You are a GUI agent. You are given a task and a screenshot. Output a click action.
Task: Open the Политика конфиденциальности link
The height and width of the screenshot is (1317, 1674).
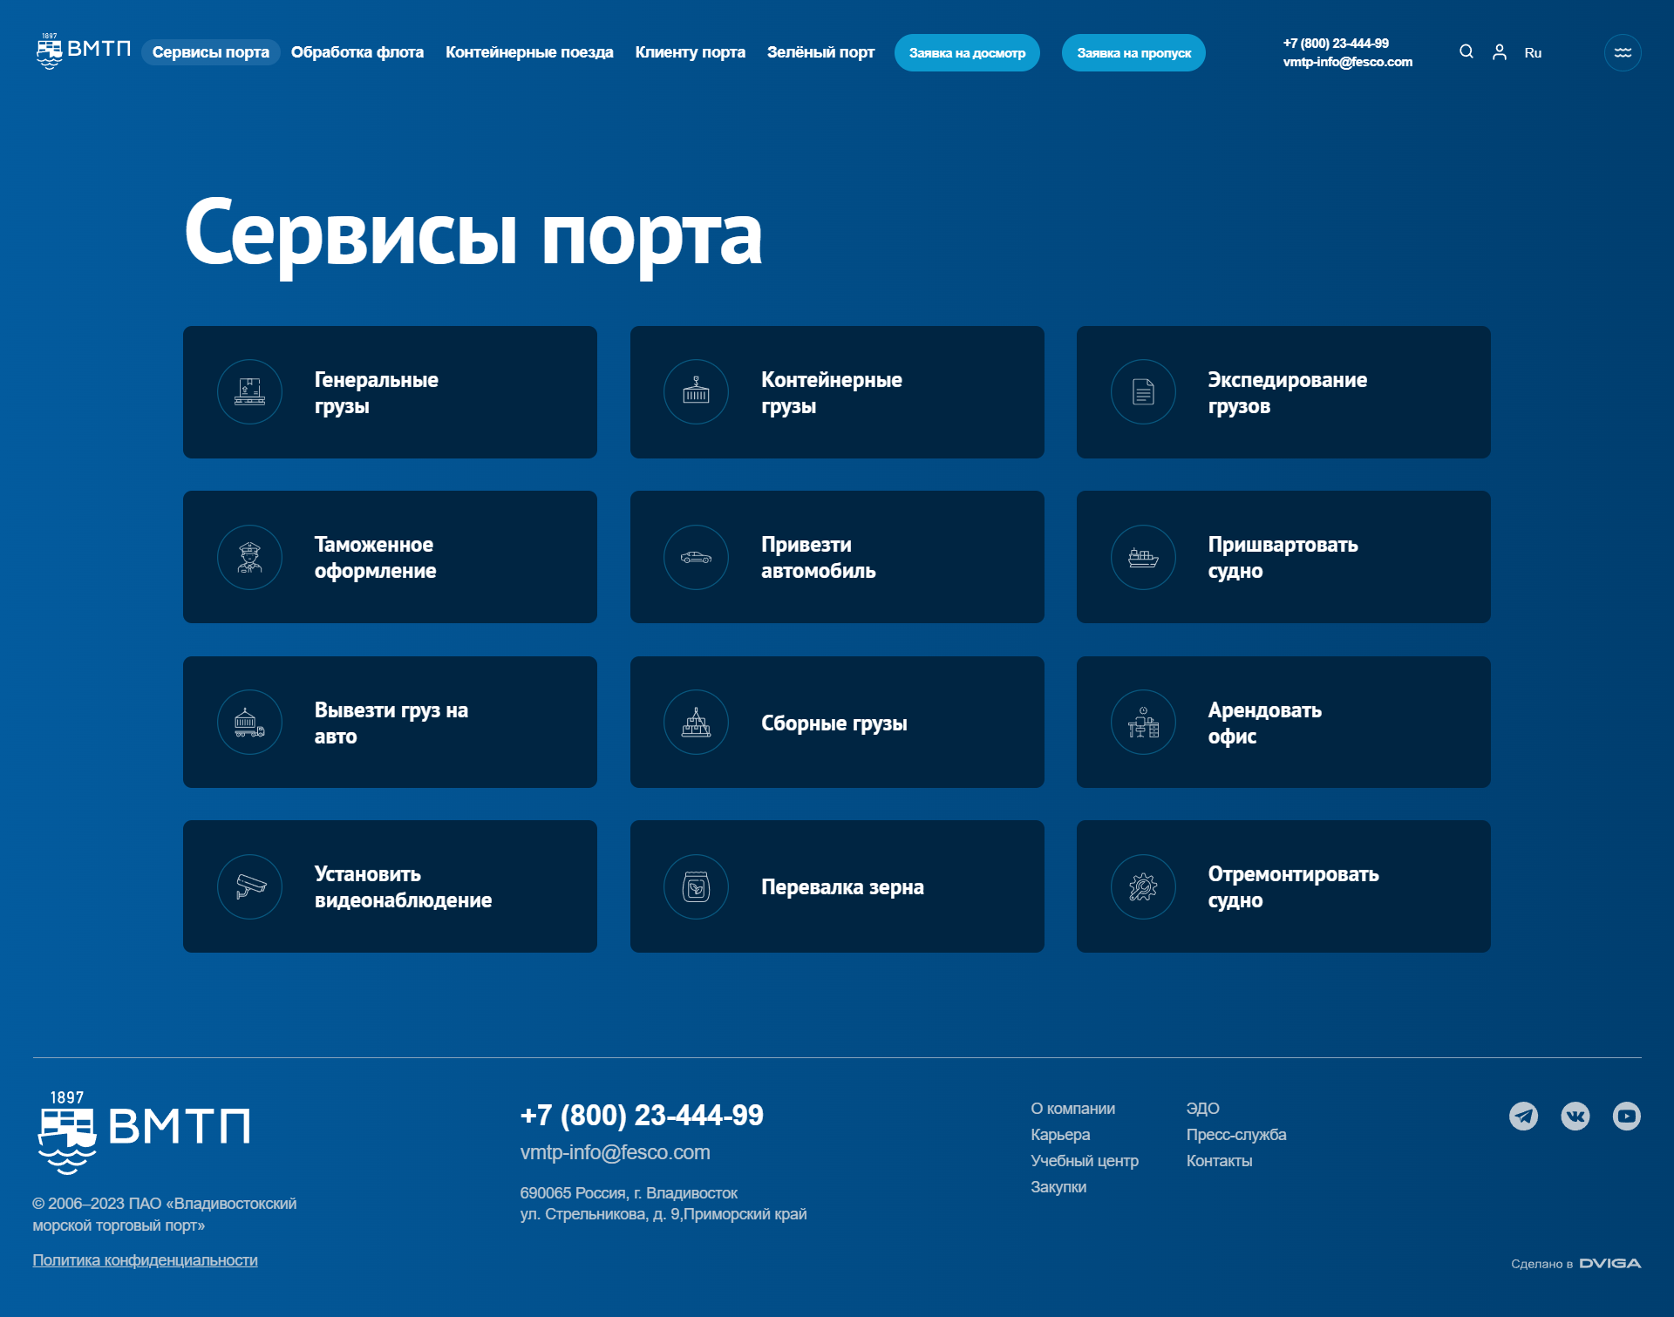click(145, 1260)
